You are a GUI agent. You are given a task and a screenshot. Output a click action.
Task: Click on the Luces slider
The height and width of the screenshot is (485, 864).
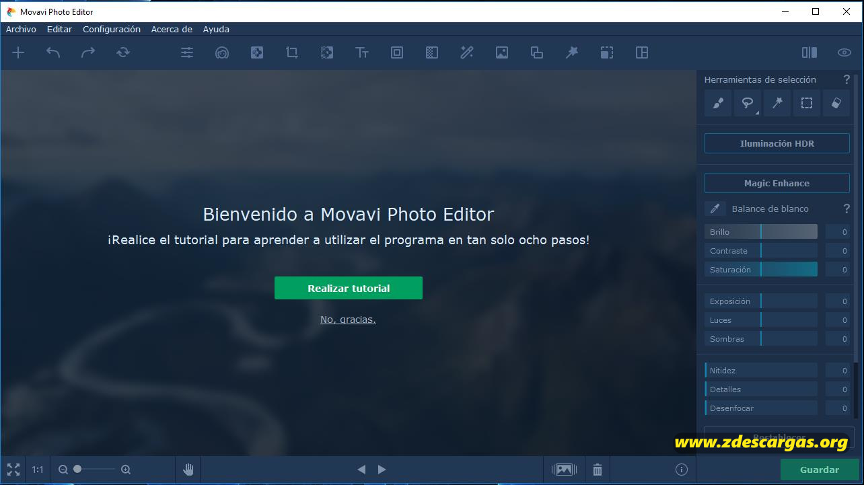[x=761, y=320]
